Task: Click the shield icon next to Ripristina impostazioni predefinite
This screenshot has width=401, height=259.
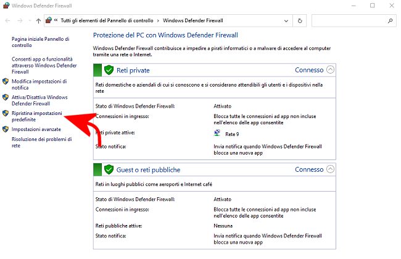Action: click(6, 113)
